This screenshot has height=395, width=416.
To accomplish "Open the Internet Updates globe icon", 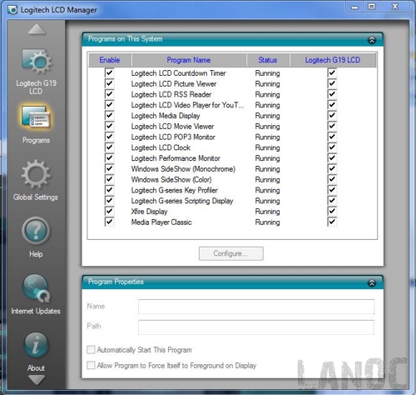I will 36,288.
